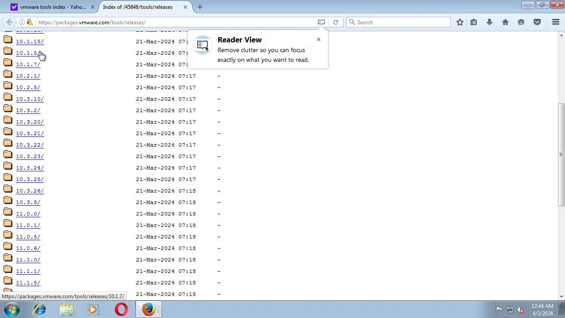The image size is (565, 318).
Task: Open the Downloads arrow icon
Action: (490, 22)
